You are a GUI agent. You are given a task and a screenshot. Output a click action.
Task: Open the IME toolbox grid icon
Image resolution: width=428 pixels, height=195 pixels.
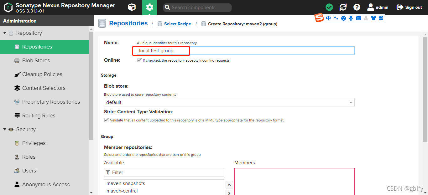[381, 18]
